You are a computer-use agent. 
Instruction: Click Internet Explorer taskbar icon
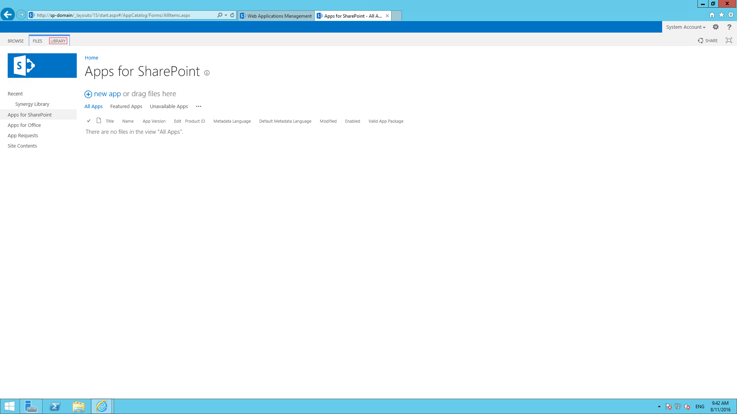click(x=102, y=406)
